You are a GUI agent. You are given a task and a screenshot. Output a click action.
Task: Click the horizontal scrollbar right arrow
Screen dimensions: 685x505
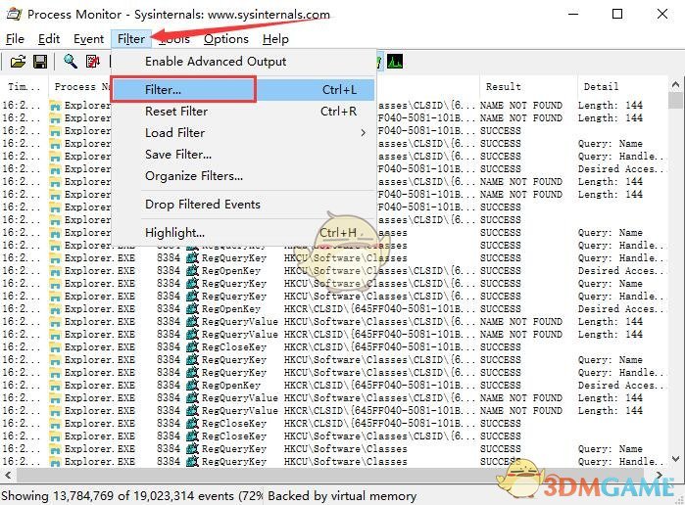pos(660,475)
